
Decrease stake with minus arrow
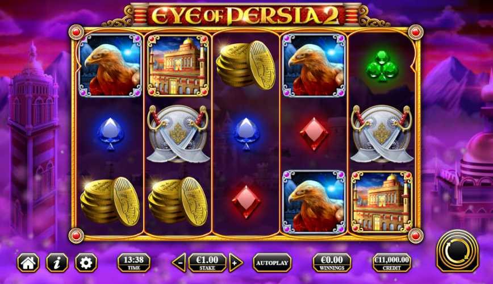179,262
